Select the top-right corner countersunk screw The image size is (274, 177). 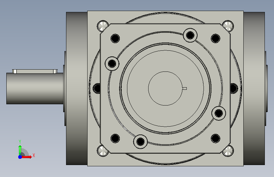click(x=228, y=26)
